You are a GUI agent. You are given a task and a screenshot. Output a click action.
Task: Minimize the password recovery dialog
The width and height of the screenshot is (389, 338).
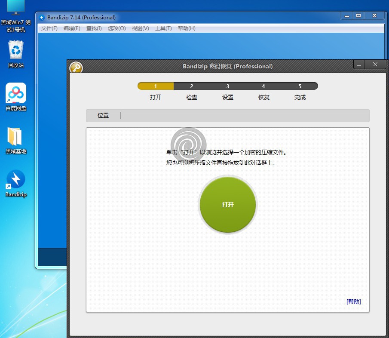point(359,65)
